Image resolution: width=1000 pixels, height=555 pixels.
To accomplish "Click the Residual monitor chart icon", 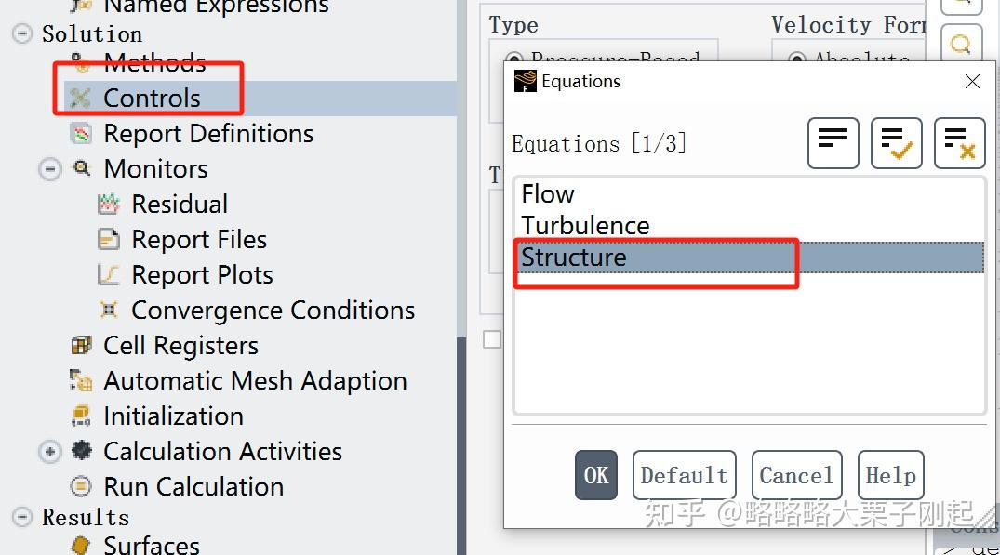I will pos(109,205).
